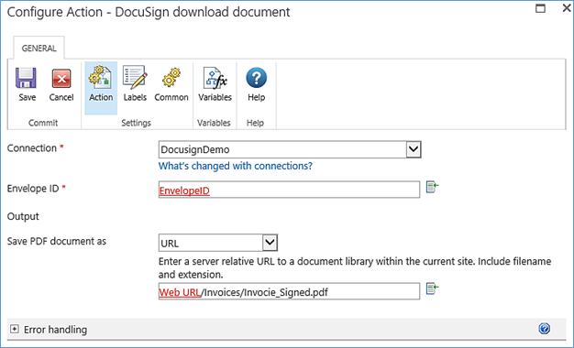Click the EnvelopeID reference token

point(184,190)
